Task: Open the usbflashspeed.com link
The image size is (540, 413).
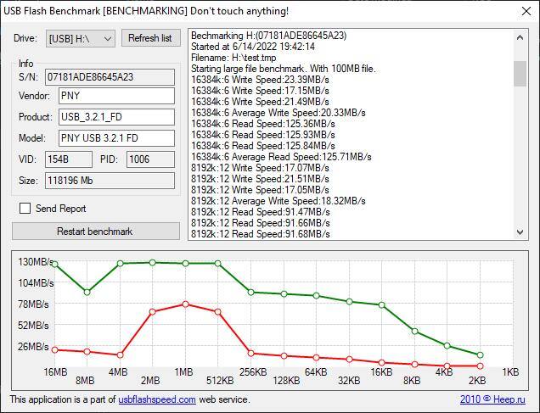Action: click(x=157, y=399)
